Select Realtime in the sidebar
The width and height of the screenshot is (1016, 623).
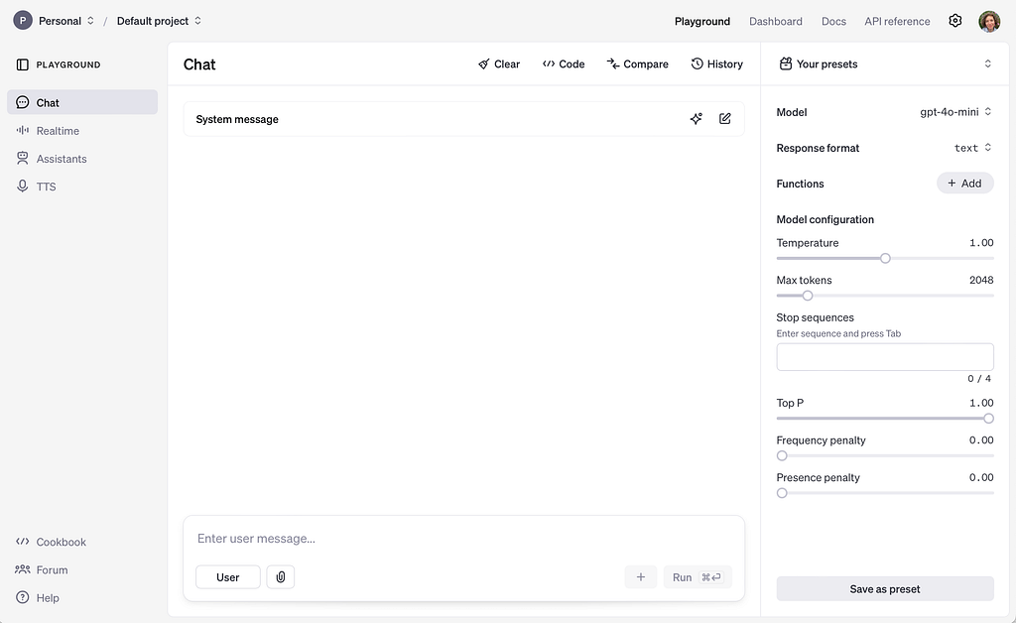click(82, 130)
